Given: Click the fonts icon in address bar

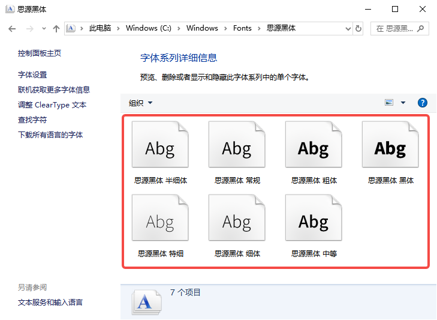Looking at the screenshot, I should coord(71,28).
